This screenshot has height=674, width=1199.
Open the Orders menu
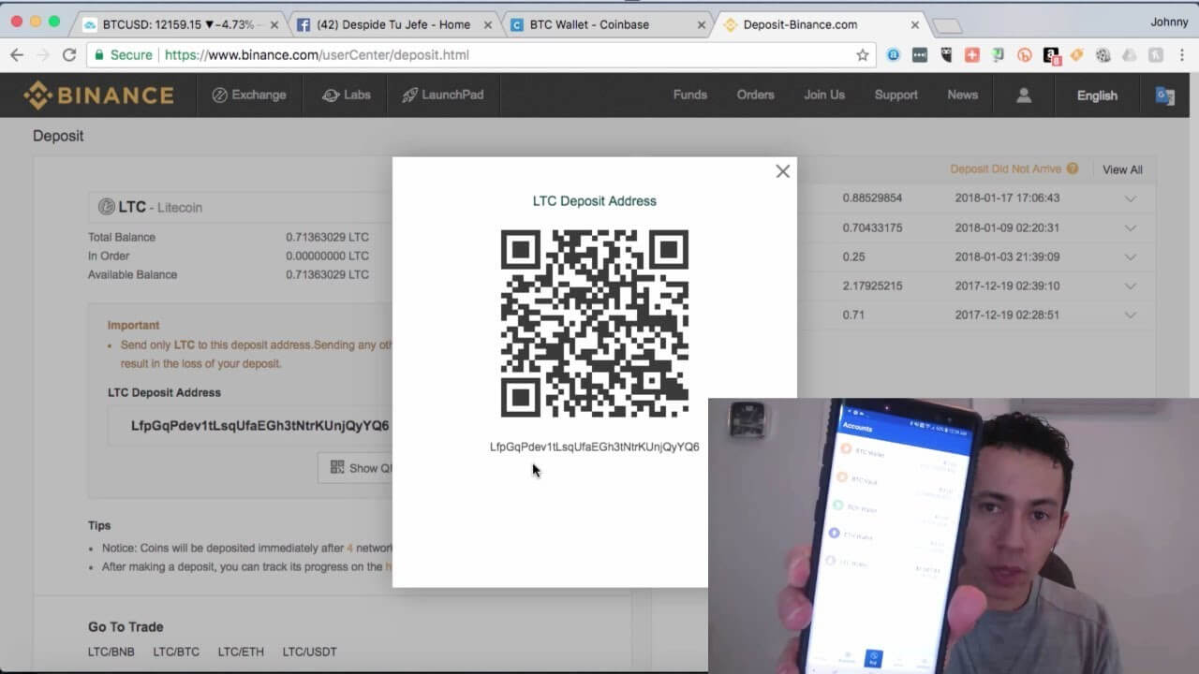pyautogui.click(x=755, y=95)
